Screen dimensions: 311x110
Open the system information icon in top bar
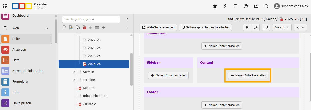[x=256, y=6]
